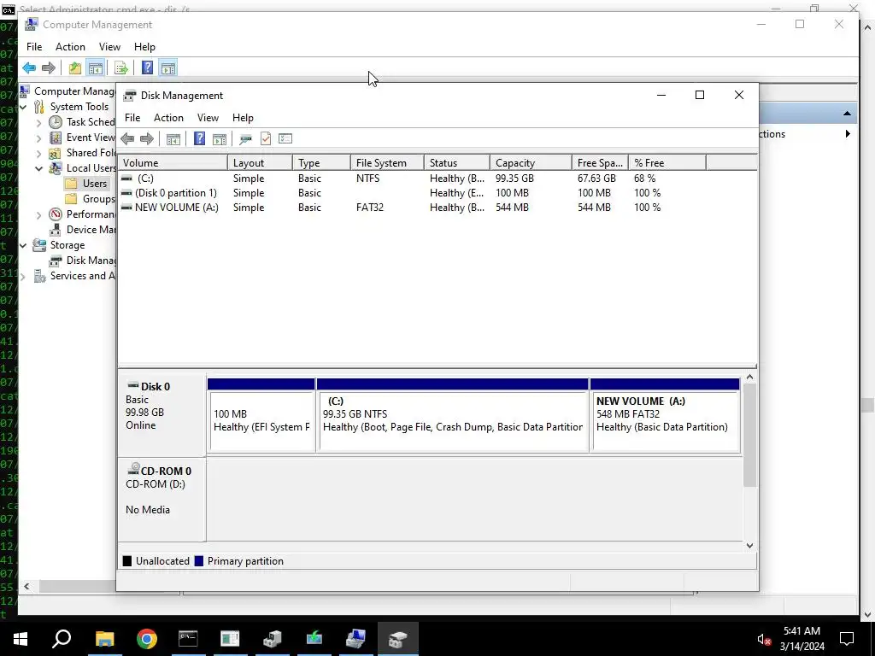This screenshot has height=656, width=875.
Task: Open File menu in Disk Management
Action: 132,118
